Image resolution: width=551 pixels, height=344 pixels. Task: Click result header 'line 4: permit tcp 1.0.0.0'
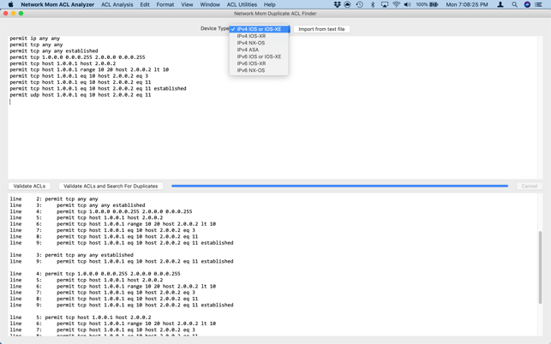pyautogui.click(x=95, y=274)
